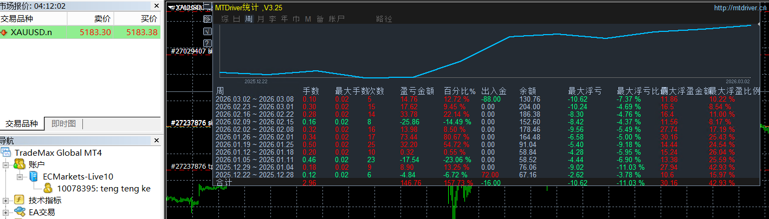The image size is (769, 219).
Task: Switch to the 即时图 tick chart tab
Action: coord(63,124)
